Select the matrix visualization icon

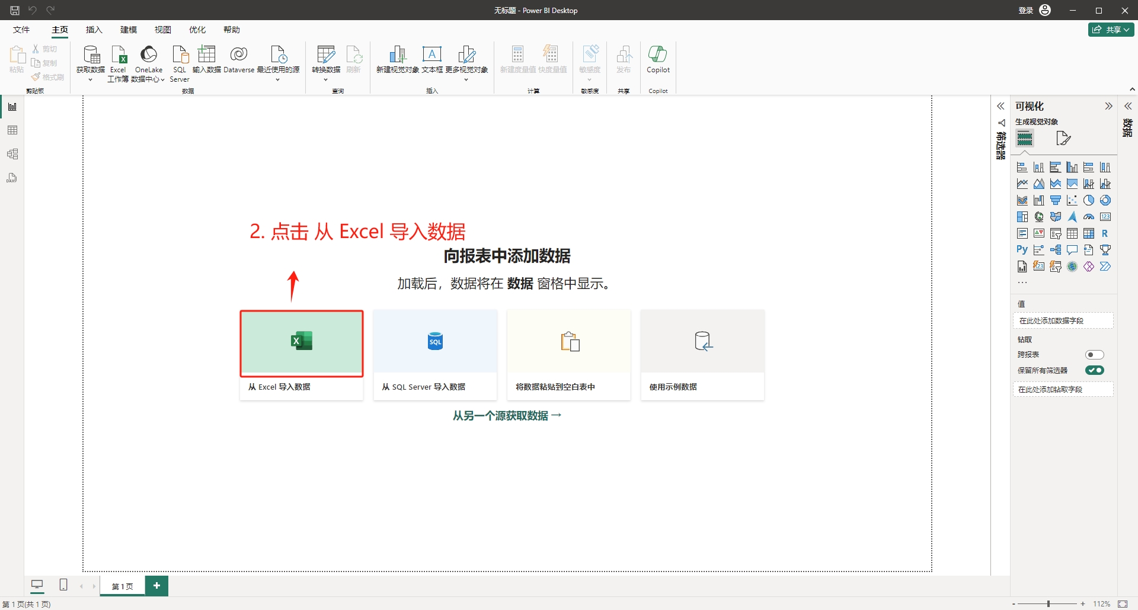point(1089,233)
